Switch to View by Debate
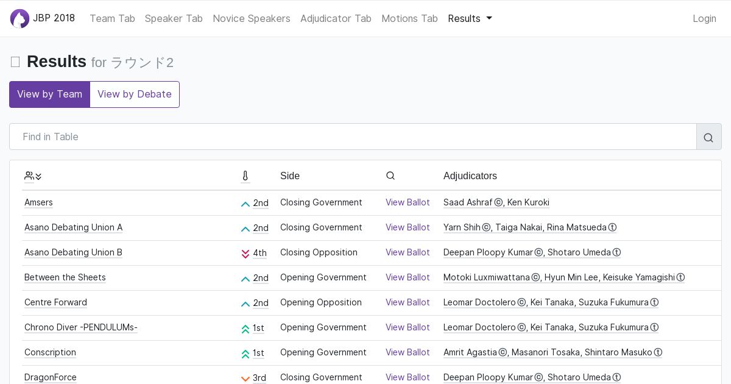The image size is (731, 384). click(135, 94)
